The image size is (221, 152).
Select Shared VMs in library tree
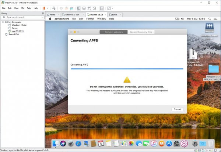point(12,34)
